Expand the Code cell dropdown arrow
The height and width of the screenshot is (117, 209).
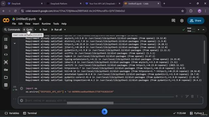click(36, 30)
